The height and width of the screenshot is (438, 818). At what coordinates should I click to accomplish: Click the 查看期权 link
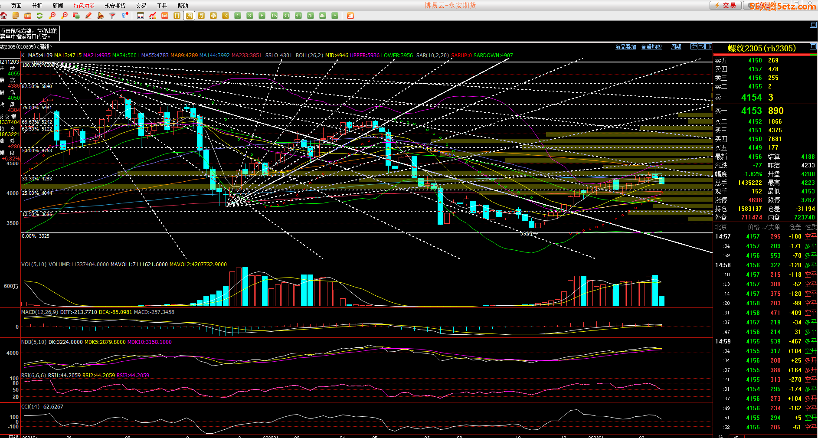click(x=651, y=47)
